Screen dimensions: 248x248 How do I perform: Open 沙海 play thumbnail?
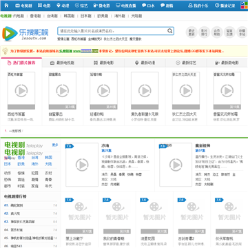[82, 165]
